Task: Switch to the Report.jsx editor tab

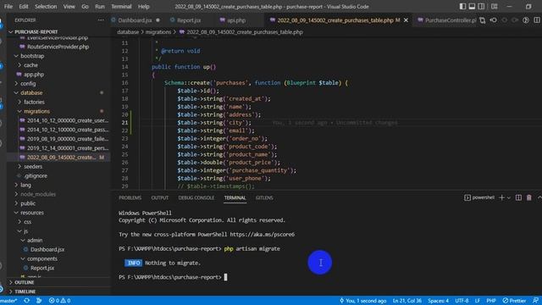Action: click(x=189, y=20)
